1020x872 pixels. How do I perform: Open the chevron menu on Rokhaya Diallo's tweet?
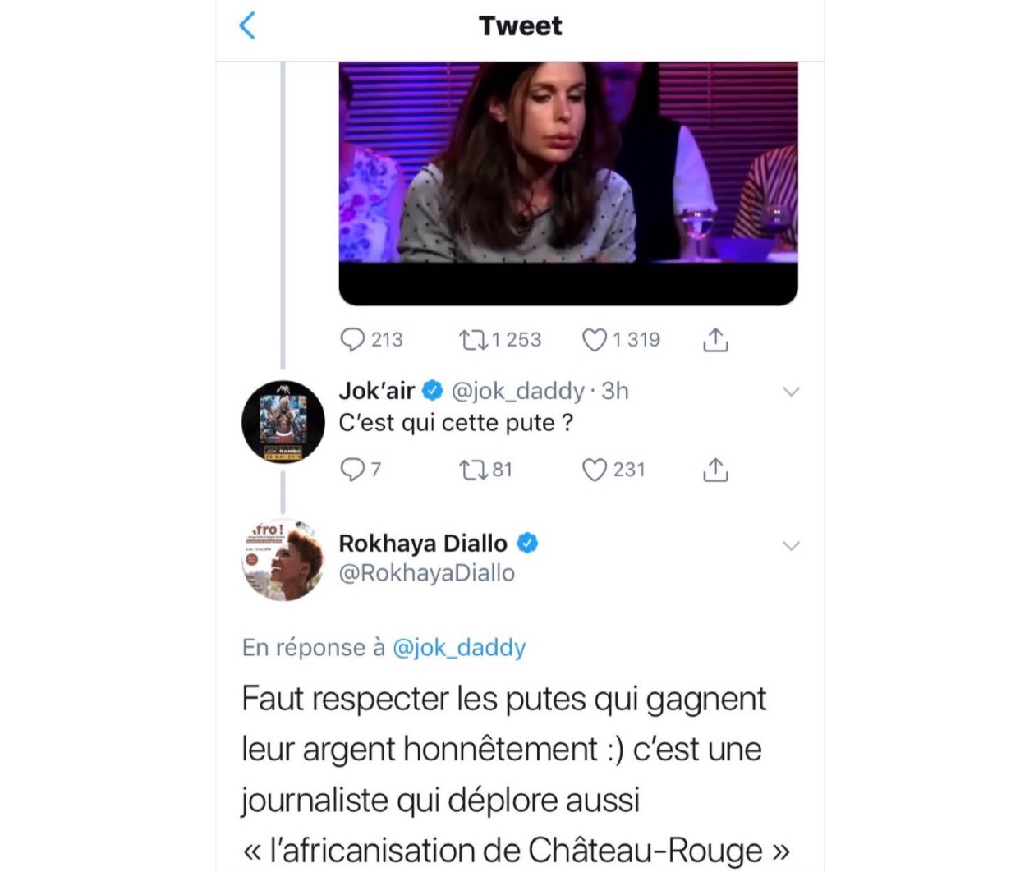click(x=791, y=546)
